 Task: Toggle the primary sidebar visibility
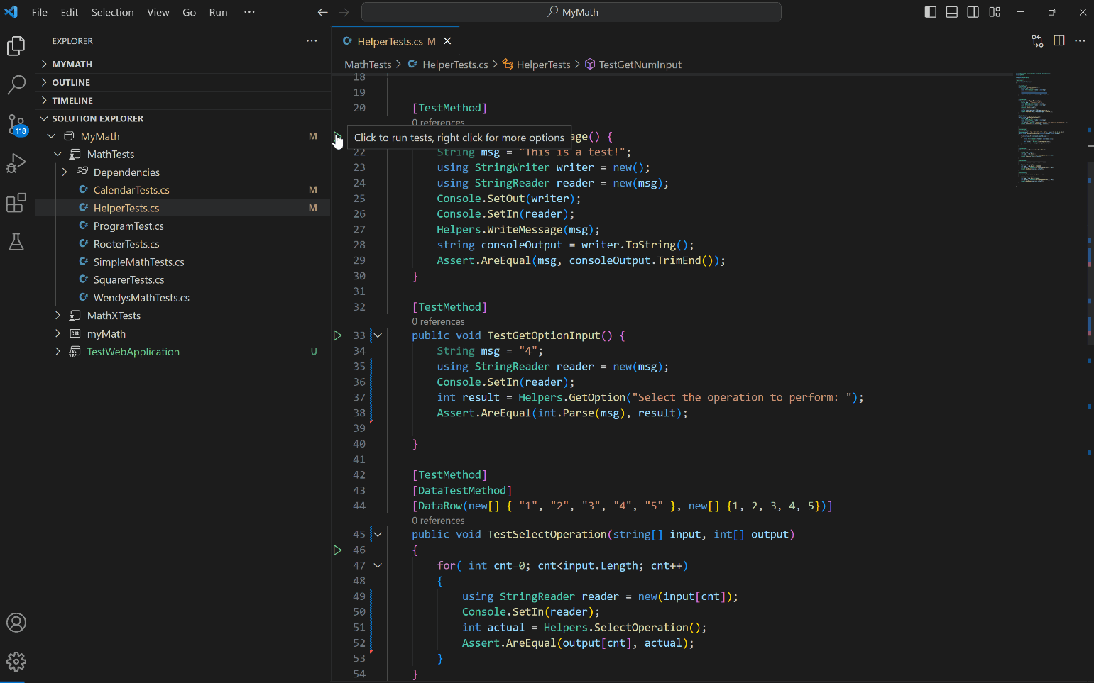pyautogui.click(x=930, y=12)
